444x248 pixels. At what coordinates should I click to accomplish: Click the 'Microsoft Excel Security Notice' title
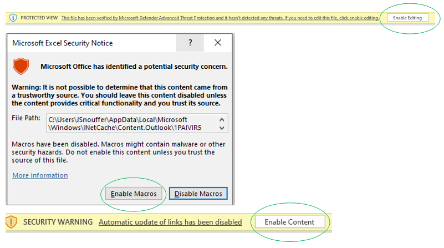tap(63, 43)
